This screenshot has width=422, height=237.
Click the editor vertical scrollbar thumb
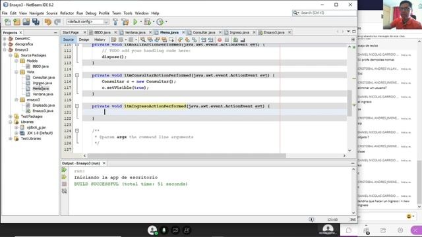[x=349, y=103]
